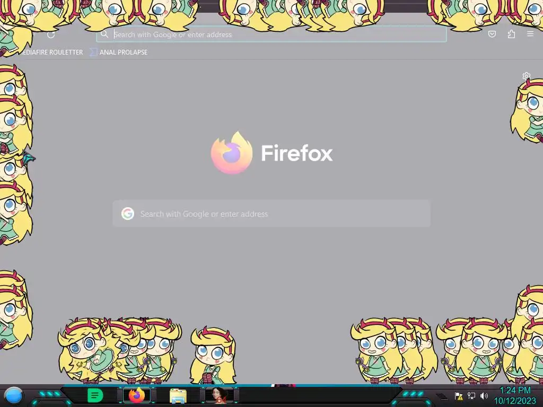Click the search magnifier in the address bar
This screenshot has width=543, height=407.
click(x=104, y=34)
